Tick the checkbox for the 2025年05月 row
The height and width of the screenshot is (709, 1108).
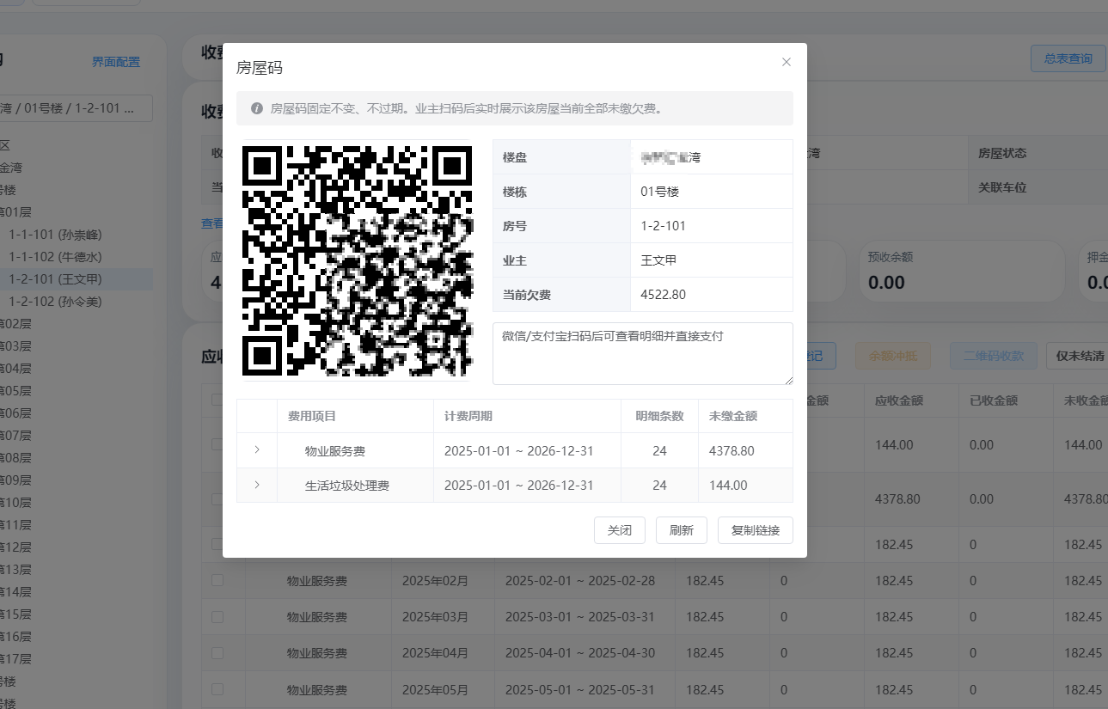point(217,689)
